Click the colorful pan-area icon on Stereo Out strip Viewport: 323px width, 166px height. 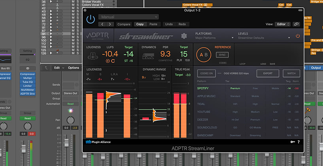[x=70, y=111]
